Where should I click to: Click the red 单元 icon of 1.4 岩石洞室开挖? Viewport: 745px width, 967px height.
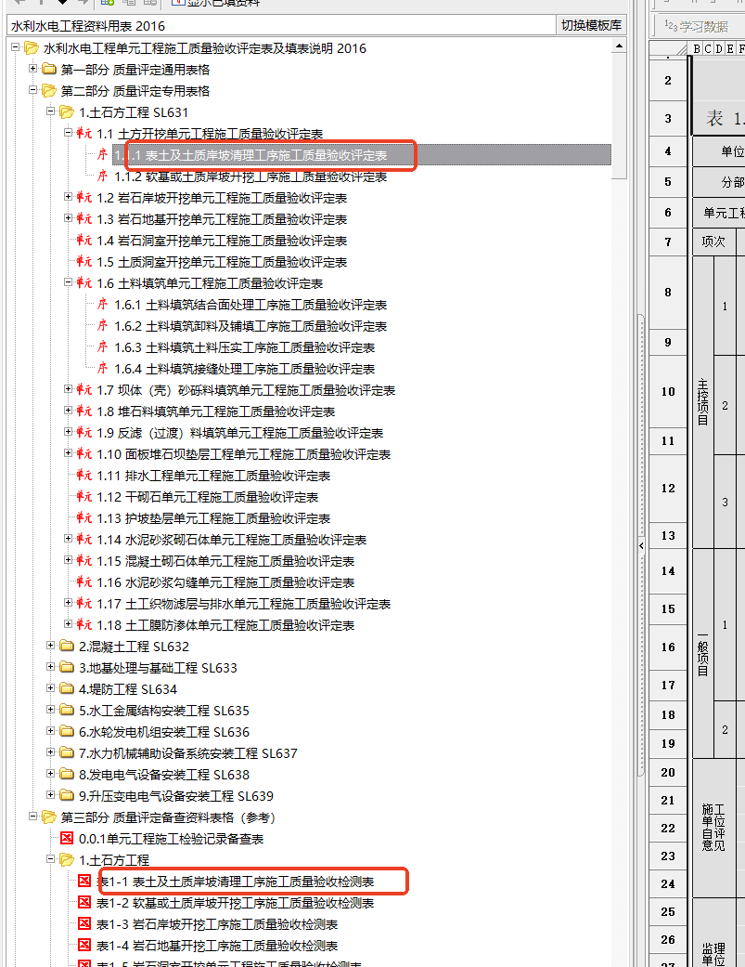coord(84,241)
